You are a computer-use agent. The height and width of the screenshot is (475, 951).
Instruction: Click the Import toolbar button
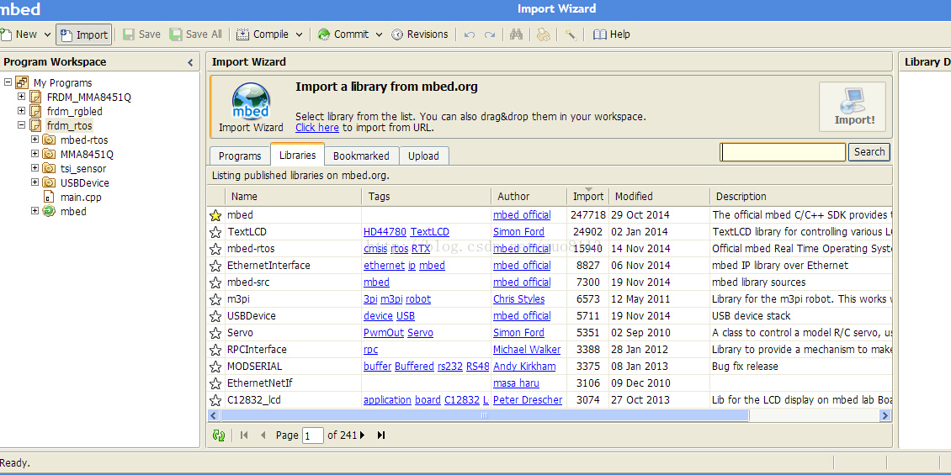click(x=84, y=34)
